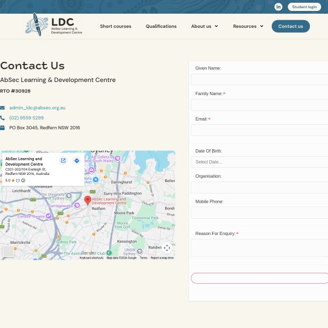The image size is (328, 328).
Task: Toggle the map fullscreen/camera control
Action: (x=167, y=248)
